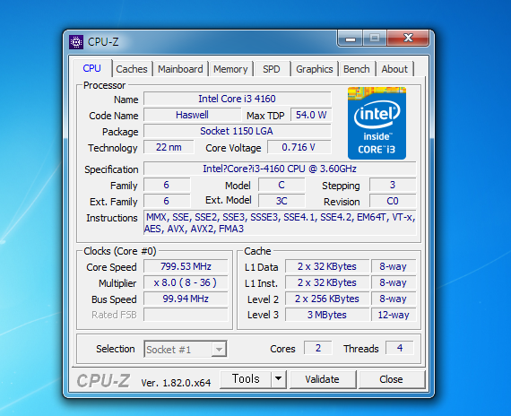This screenshot has width=511, height=416.
Task: View the About tab
Action: pyautogui.click(x=394, y=69)
